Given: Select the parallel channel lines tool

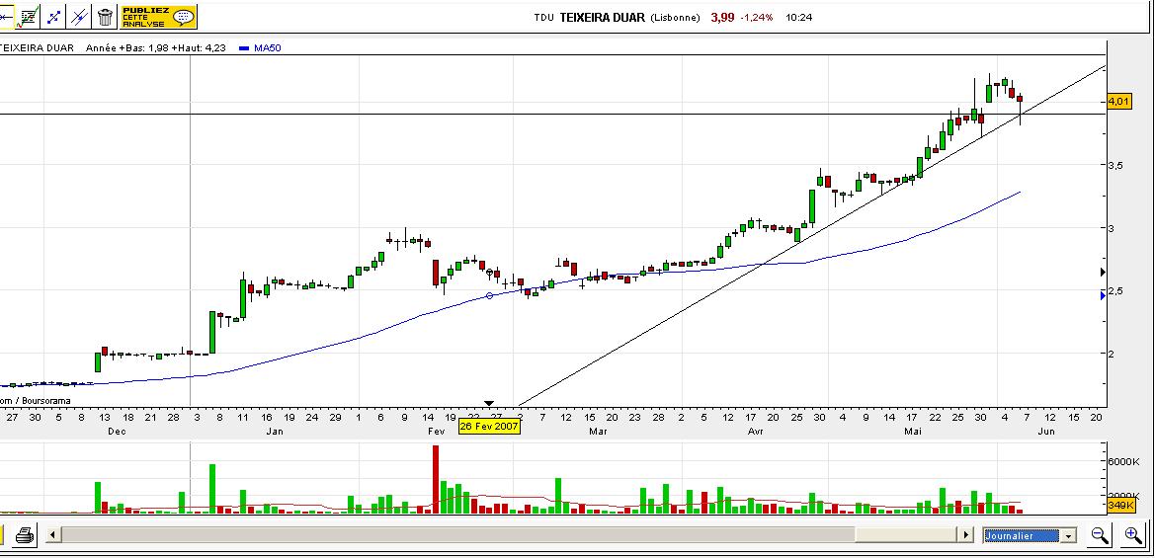Looking at the screenshot, I should point(80,16).
